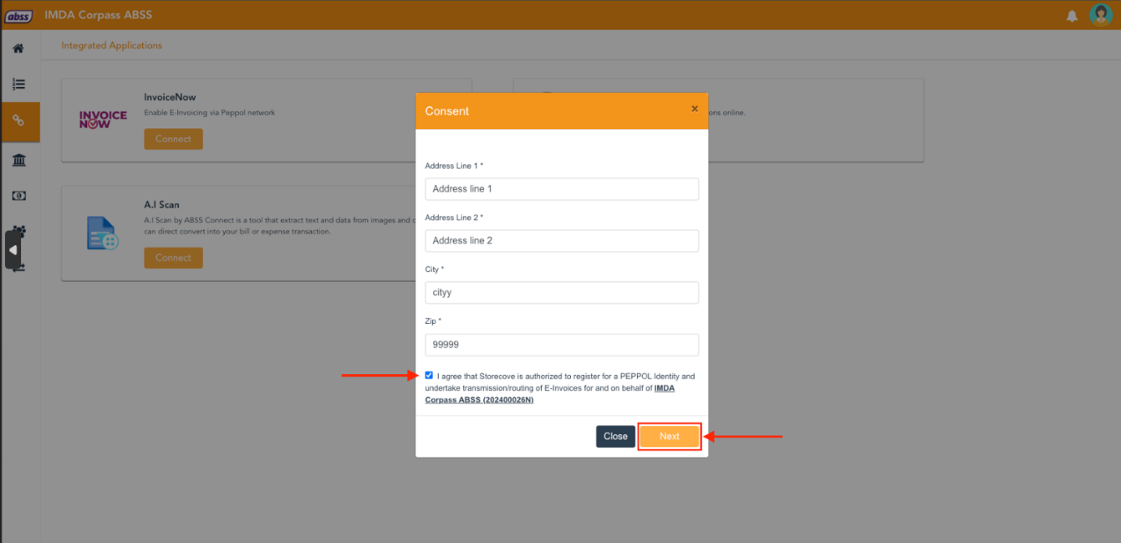Viewport: 1121px width, 543px height.
Task: Open the bank building icon in sidebar
Action: [19, 160]
